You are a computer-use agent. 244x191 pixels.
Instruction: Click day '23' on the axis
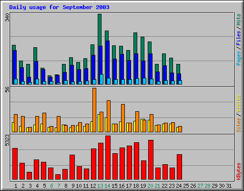(x=172, y=186)
